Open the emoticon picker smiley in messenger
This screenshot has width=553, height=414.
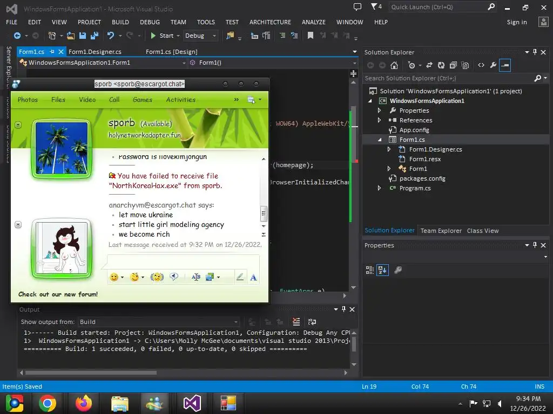[114, 277]
